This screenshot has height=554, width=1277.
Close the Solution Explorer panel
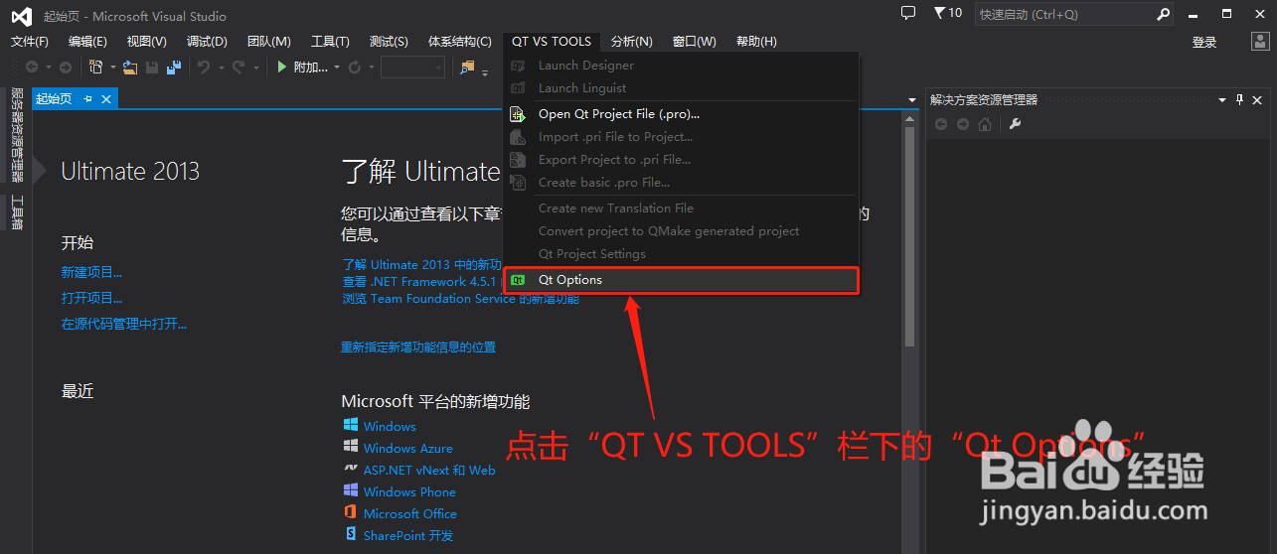click(x=1257, y=99)
